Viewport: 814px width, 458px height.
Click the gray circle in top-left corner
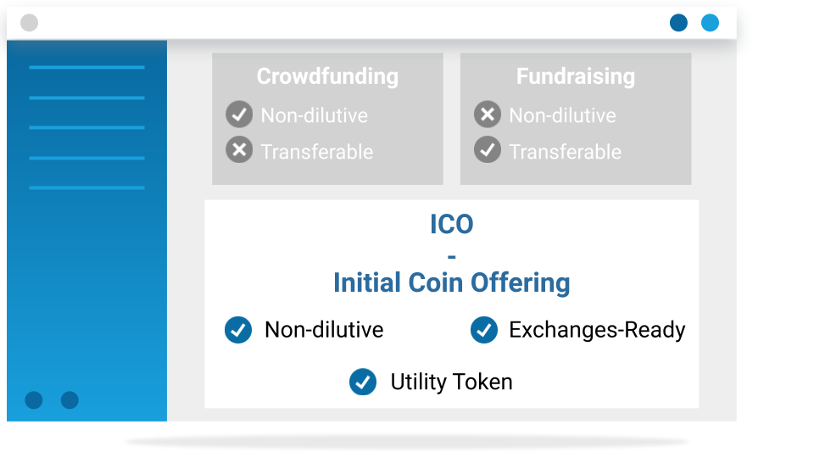(29, 23)
